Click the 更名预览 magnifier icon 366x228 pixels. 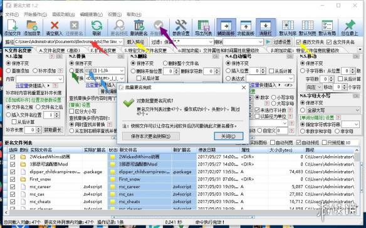point(120,25)
